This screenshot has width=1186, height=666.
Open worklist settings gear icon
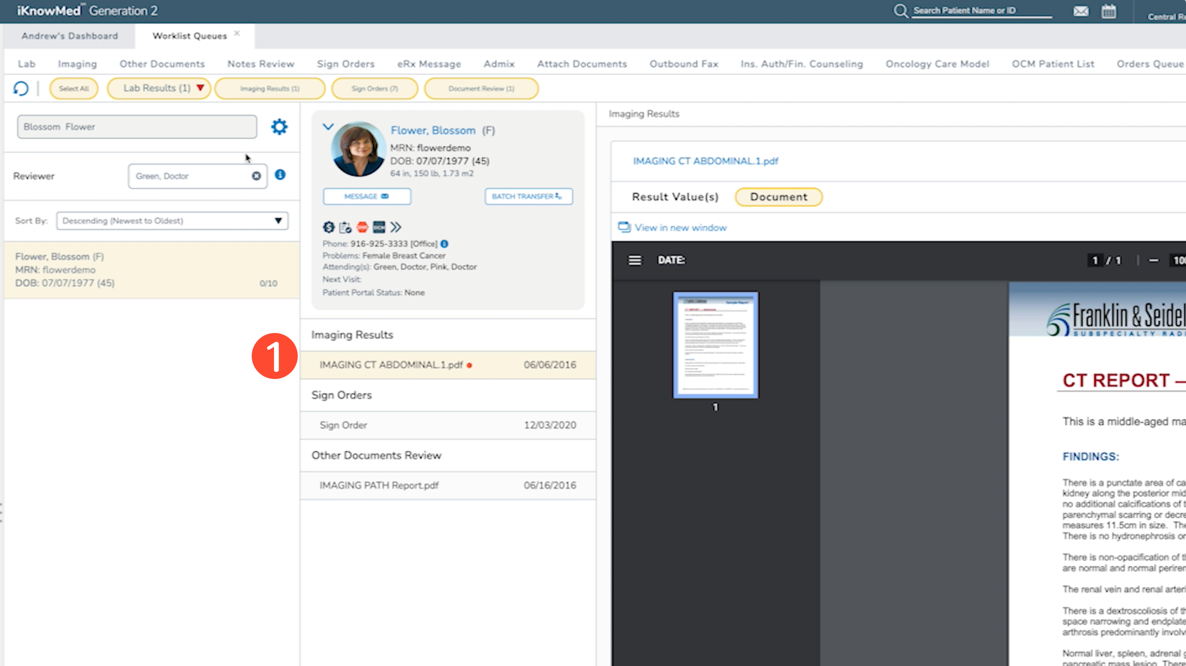click(x=279, y=127)
